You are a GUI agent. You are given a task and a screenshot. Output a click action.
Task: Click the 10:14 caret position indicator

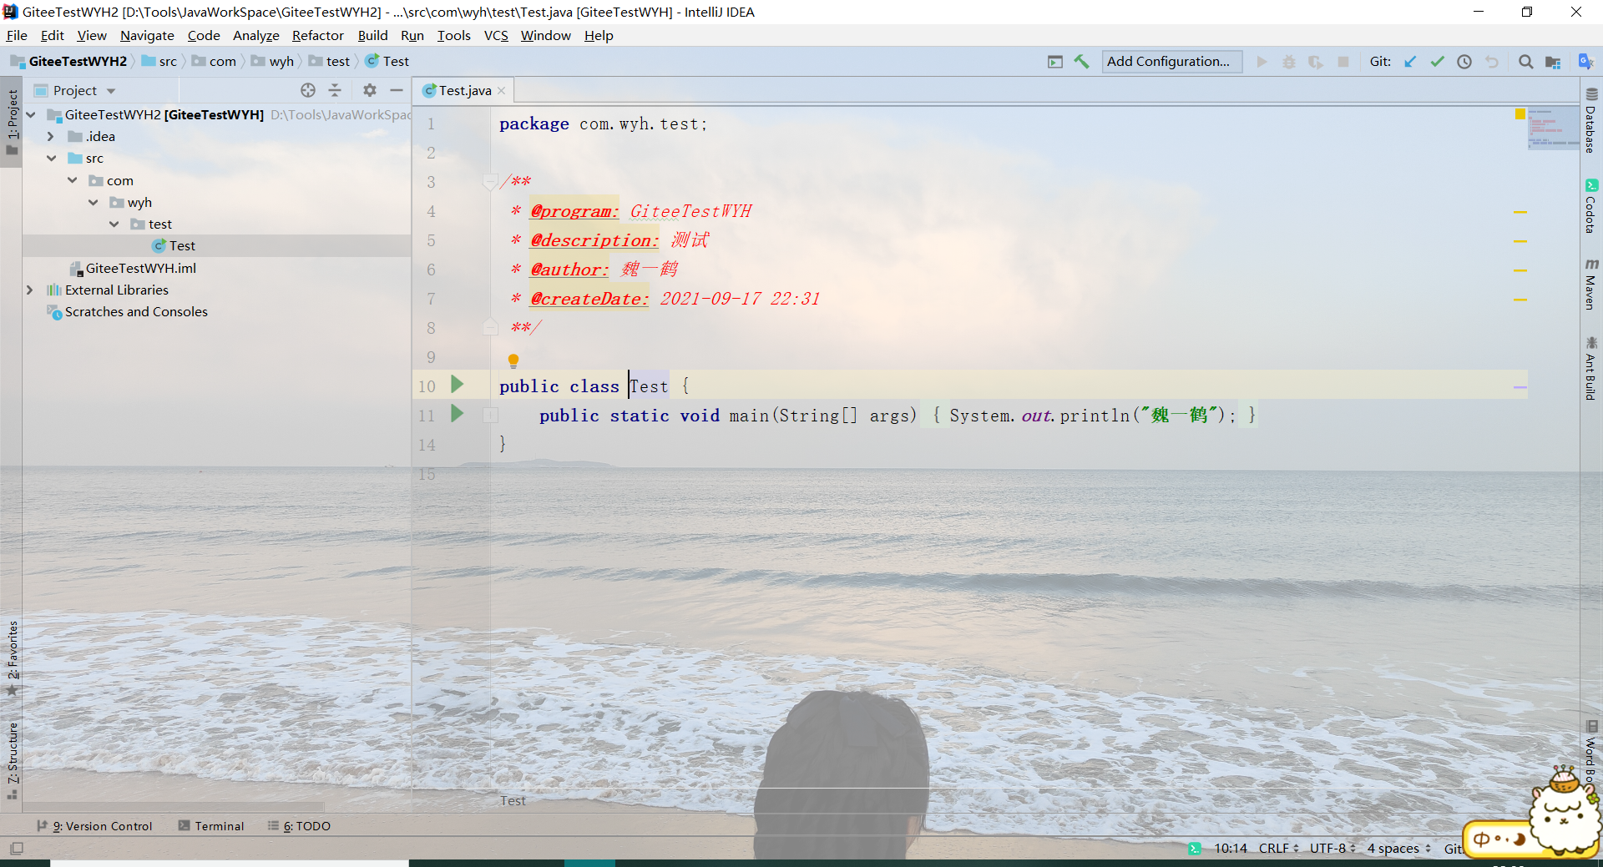(1230, 849)
